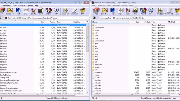Click Extract To in OptiFine window
This screenshot has height=101, width=180.
point(10,11)
